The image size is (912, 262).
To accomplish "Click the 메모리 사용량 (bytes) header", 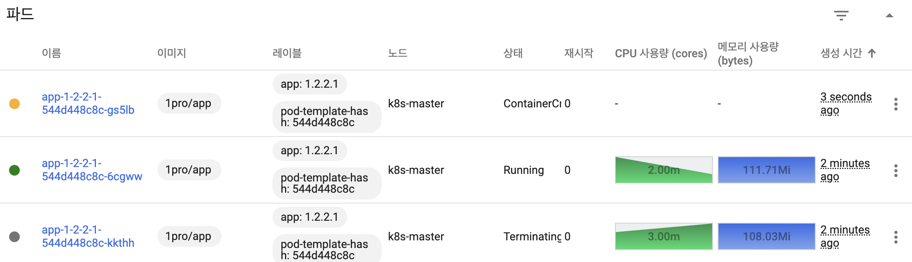I will coord(748,54).
